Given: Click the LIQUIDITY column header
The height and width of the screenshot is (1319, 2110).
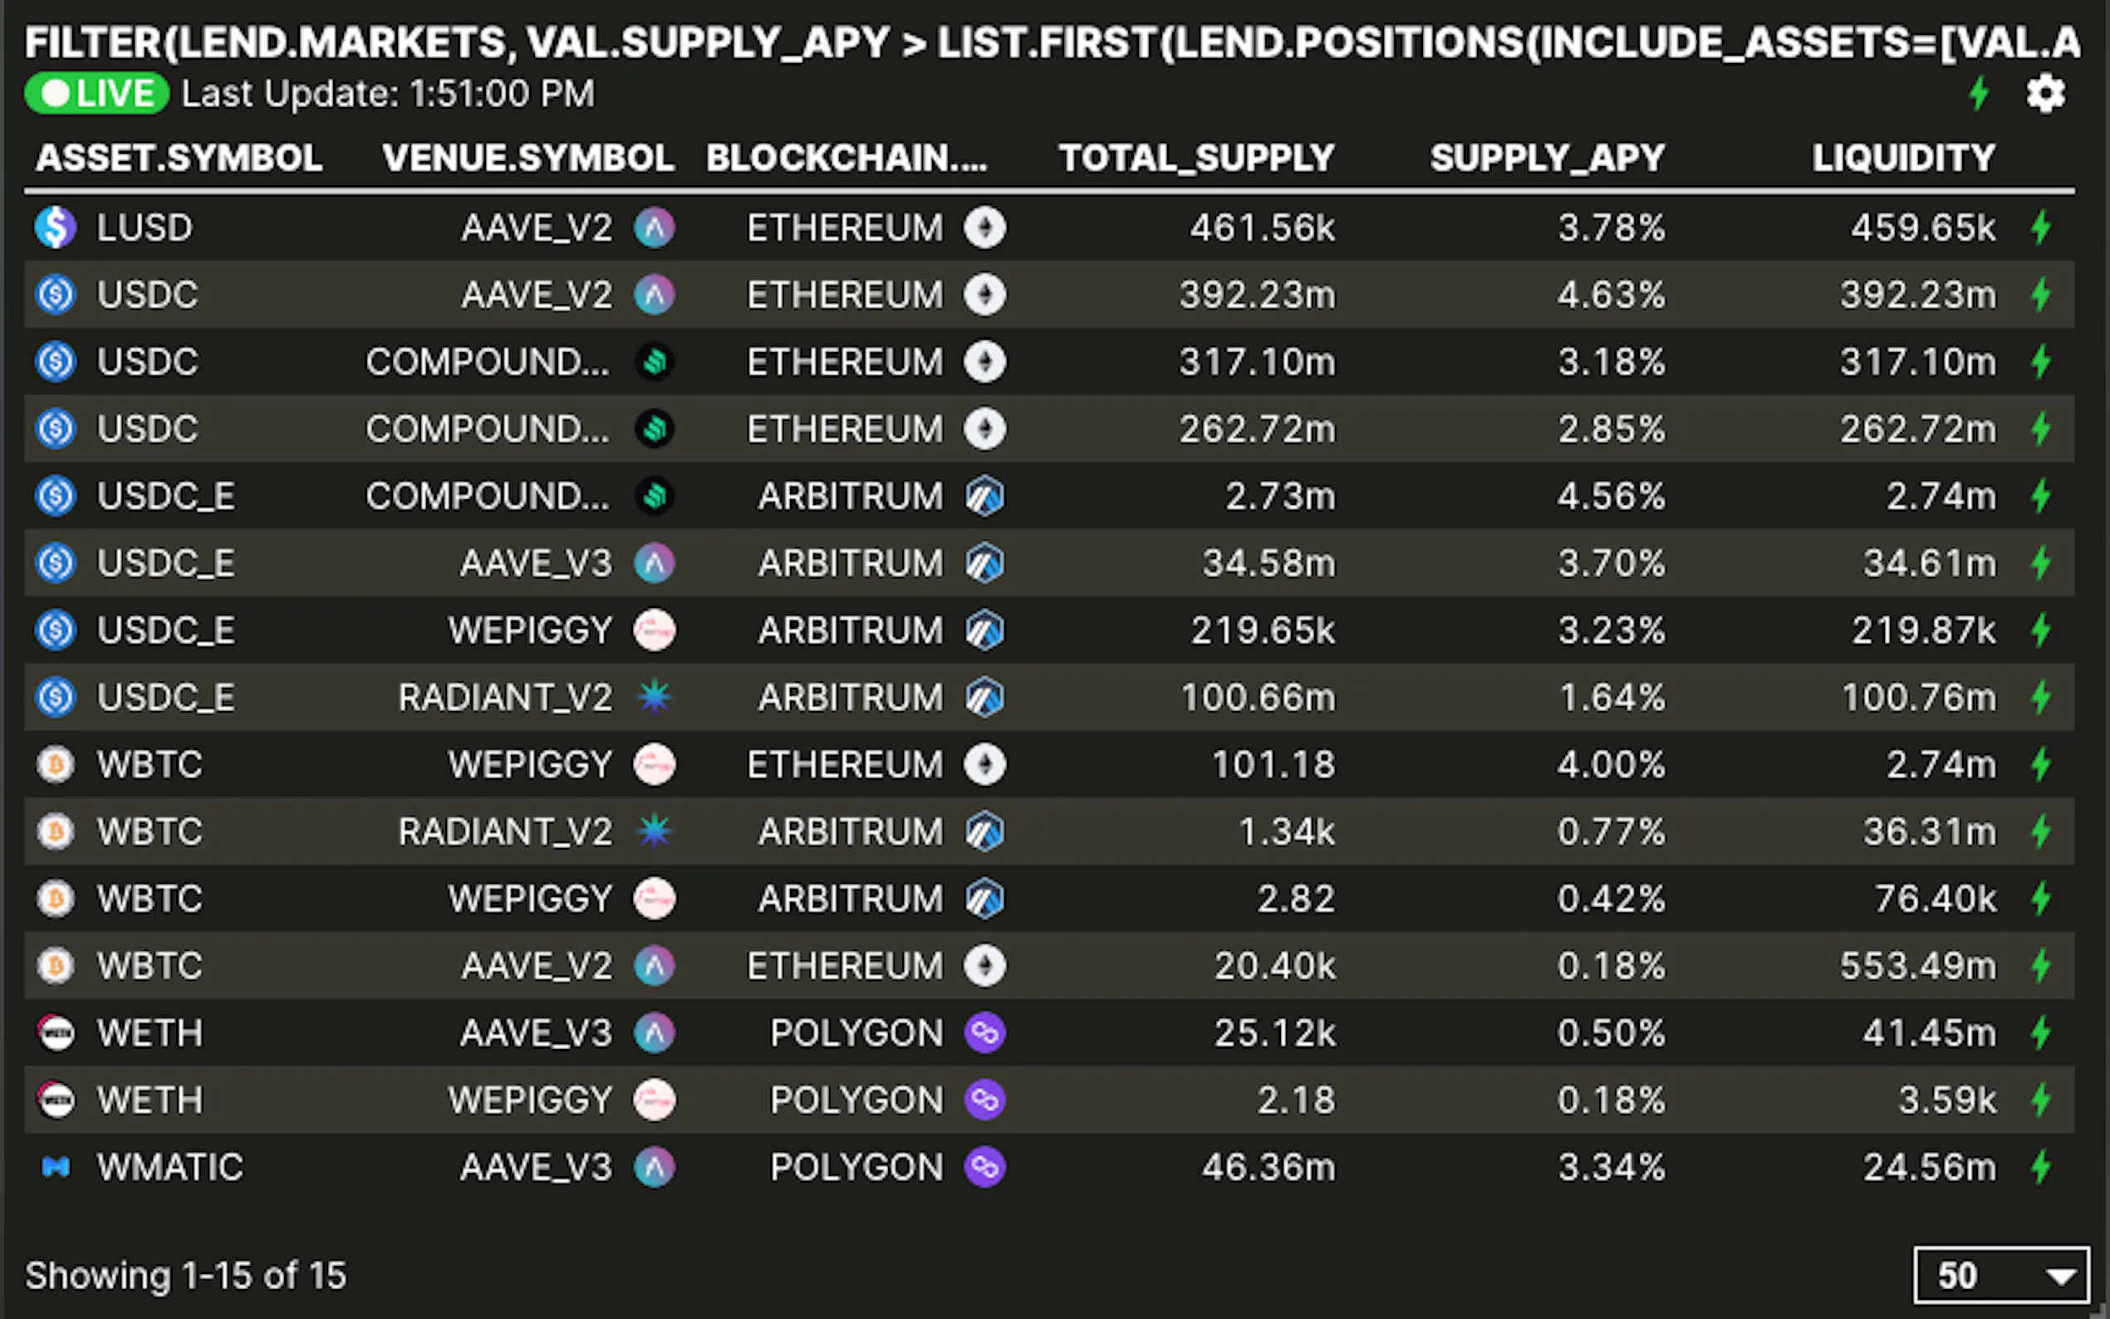Looking at the screenshot, I should 1903,158.
